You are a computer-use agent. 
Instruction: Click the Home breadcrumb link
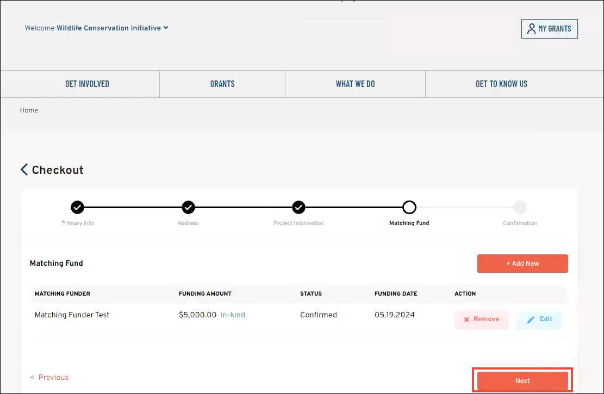(x=29, y=110)
